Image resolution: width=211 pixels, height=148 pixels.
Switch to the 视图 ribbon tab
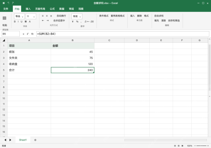(x=81, y=9)
